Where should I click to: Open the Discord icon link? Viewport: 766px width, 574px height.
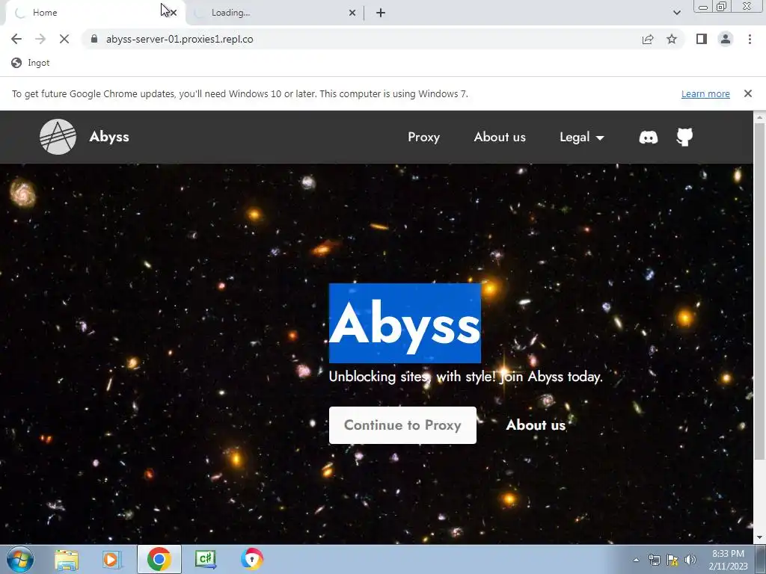649,138
